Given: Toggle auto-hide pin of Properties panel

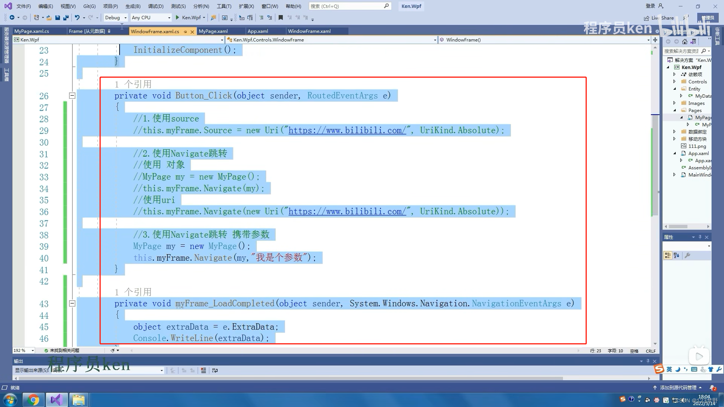Looking at the screenshot, I should [x=700, y=237].
